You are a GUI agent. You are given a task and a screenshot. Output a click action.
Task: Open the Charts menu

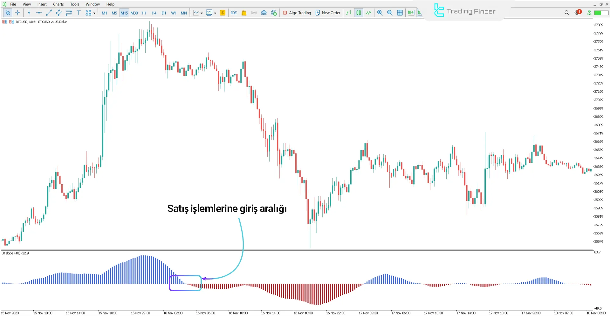click(x=58, y=4)
